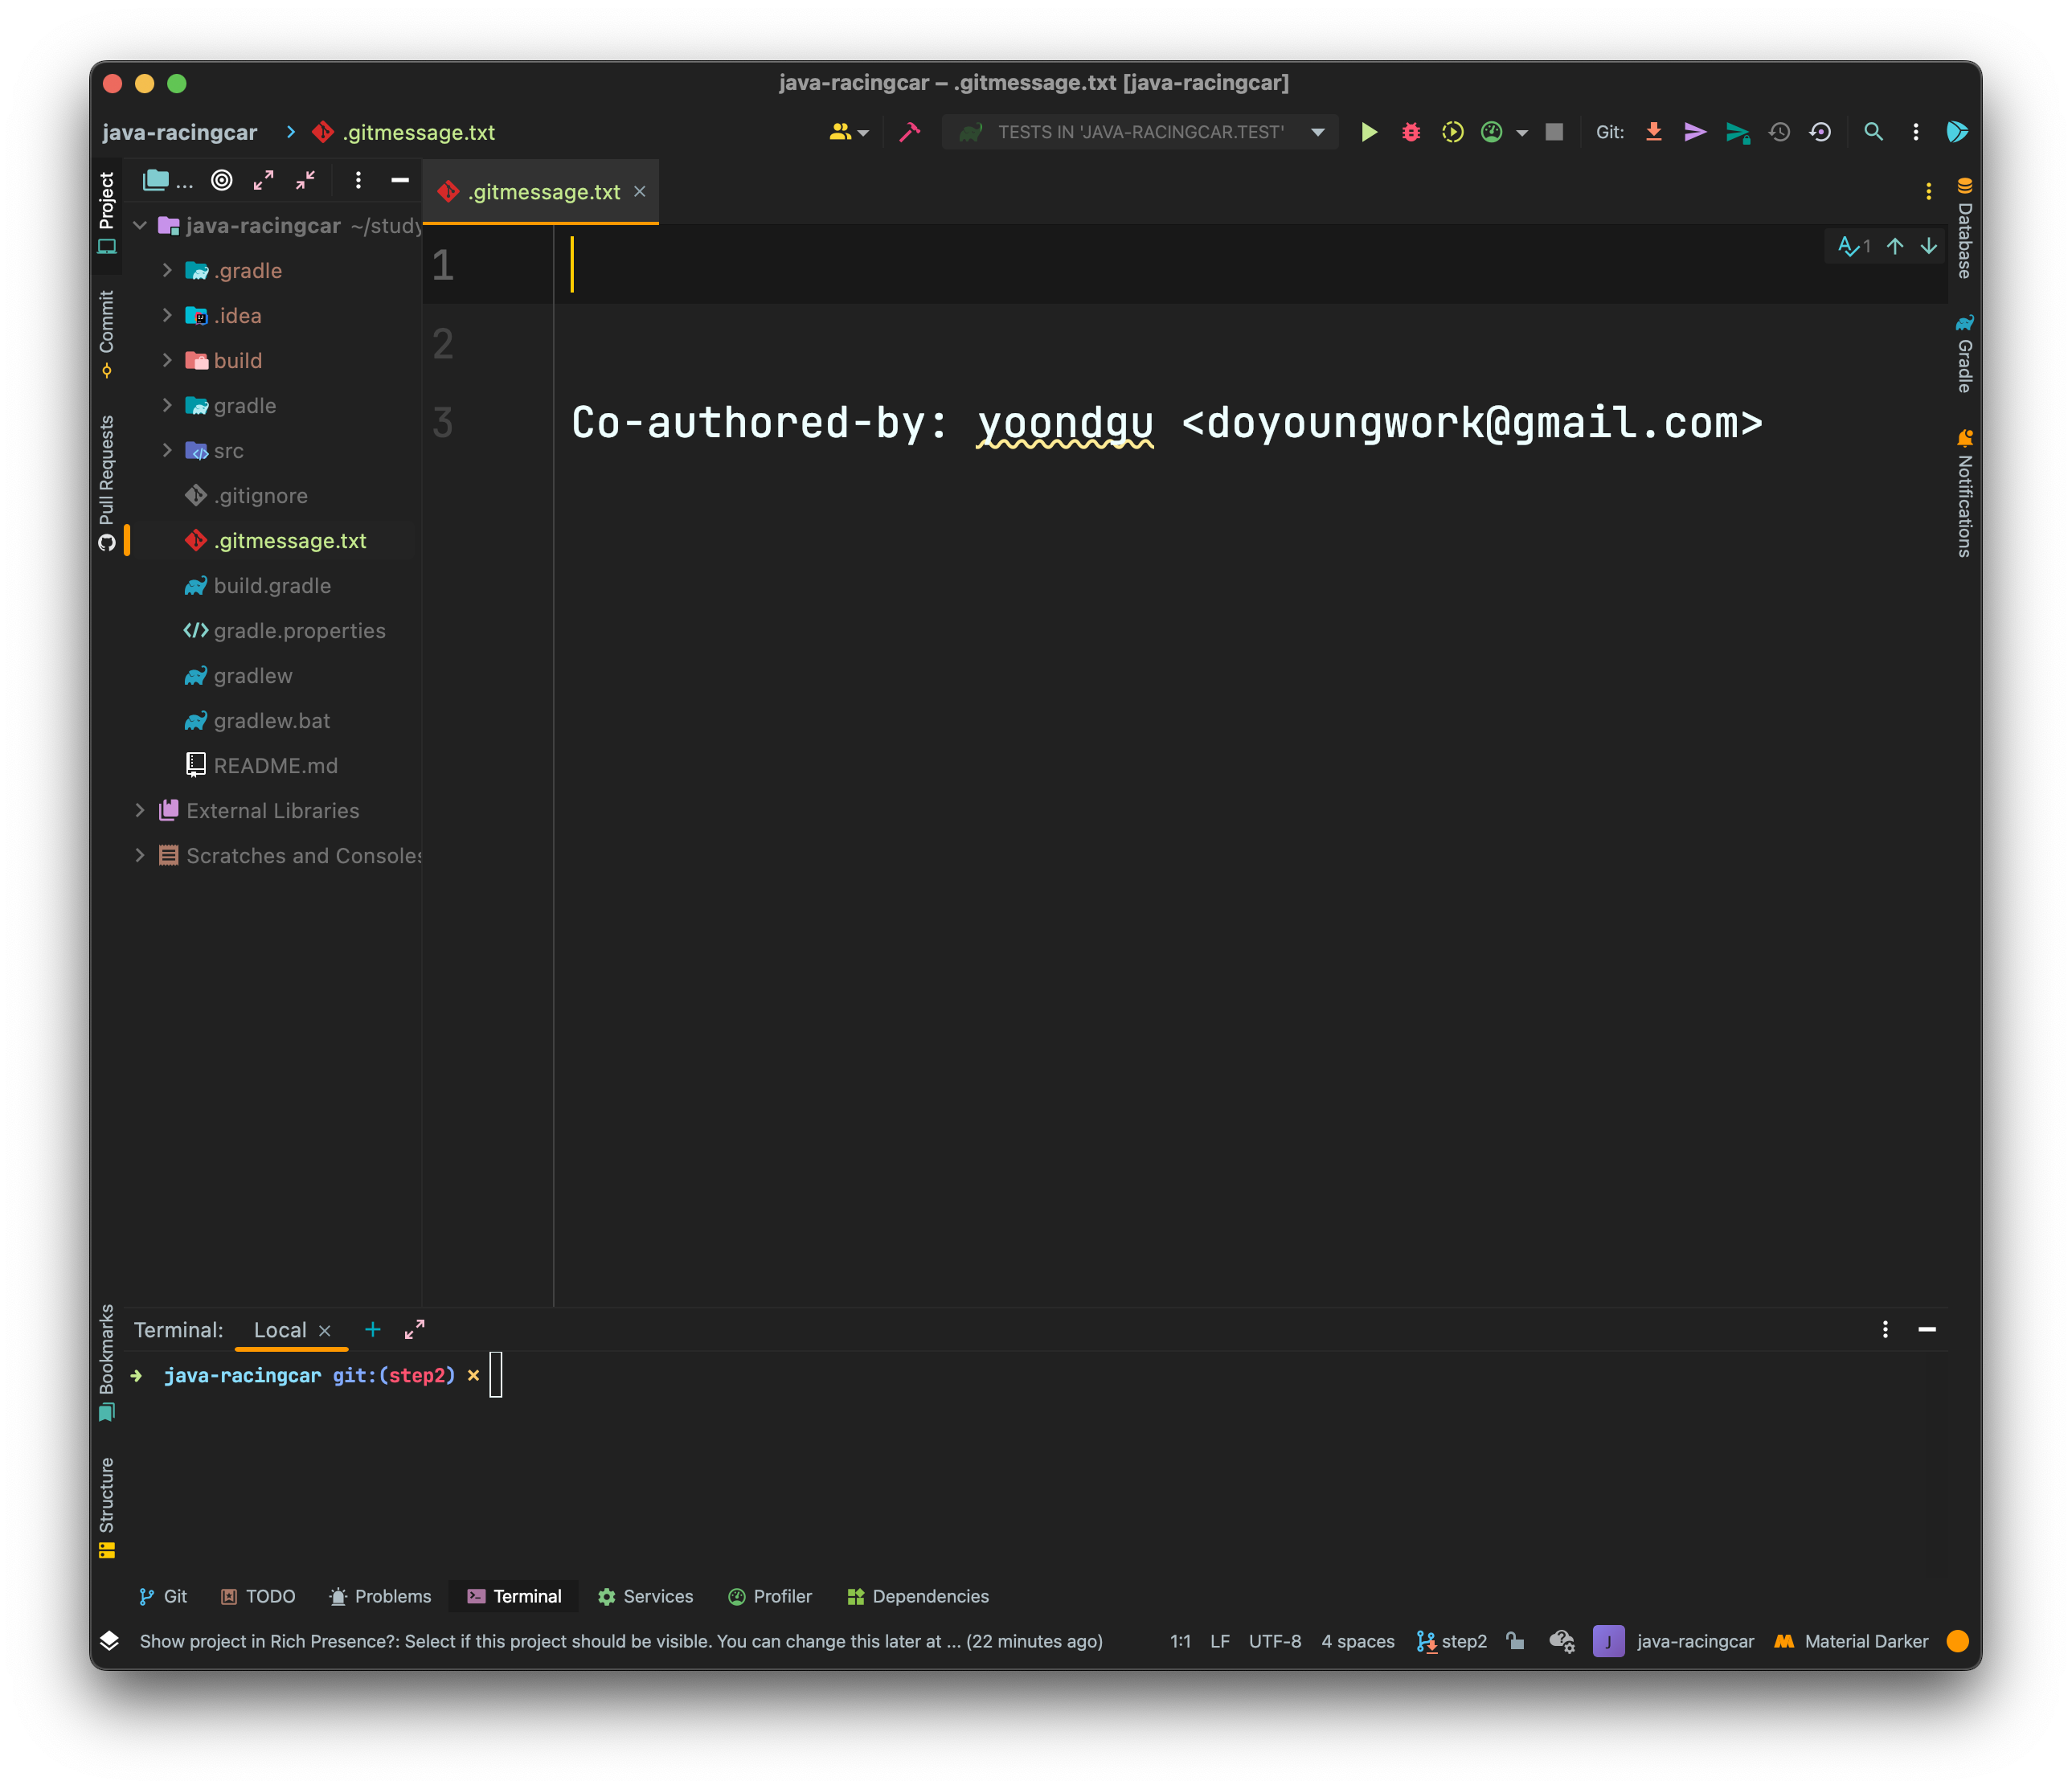Expand the src folder in project tree
The height and width of the screenshot is (1789, 2072).
(x=167, y=451)
